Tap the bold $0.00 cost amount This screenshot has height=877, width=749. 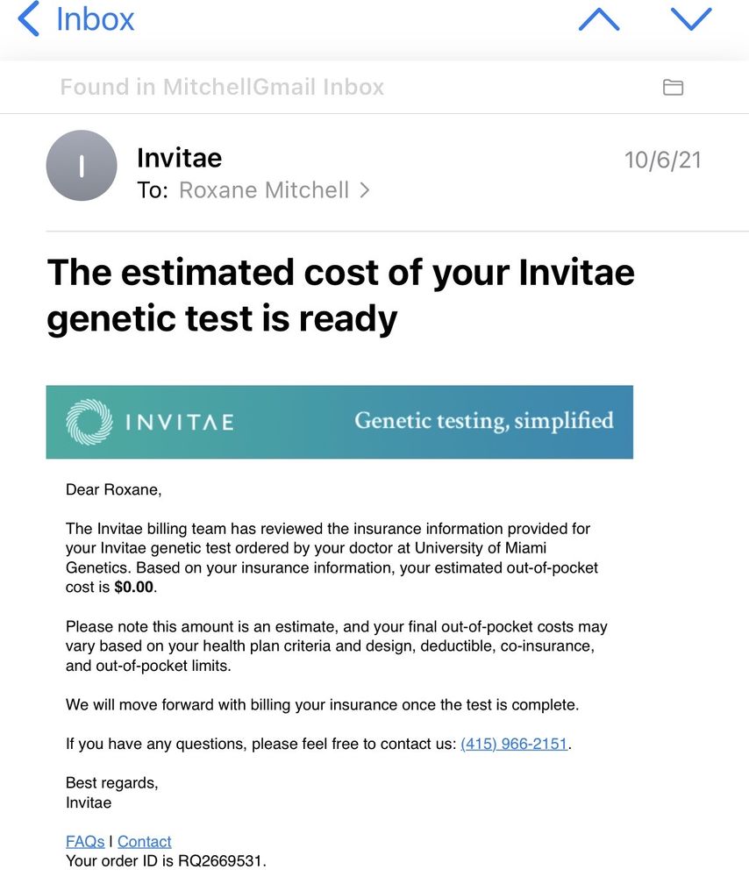coord(133,587)
